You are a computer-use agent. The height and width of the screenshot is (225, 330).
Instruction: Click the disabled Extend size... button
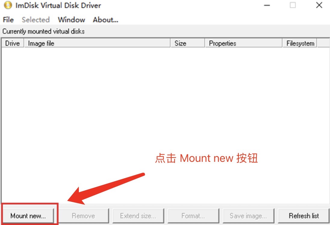[138, 216]
